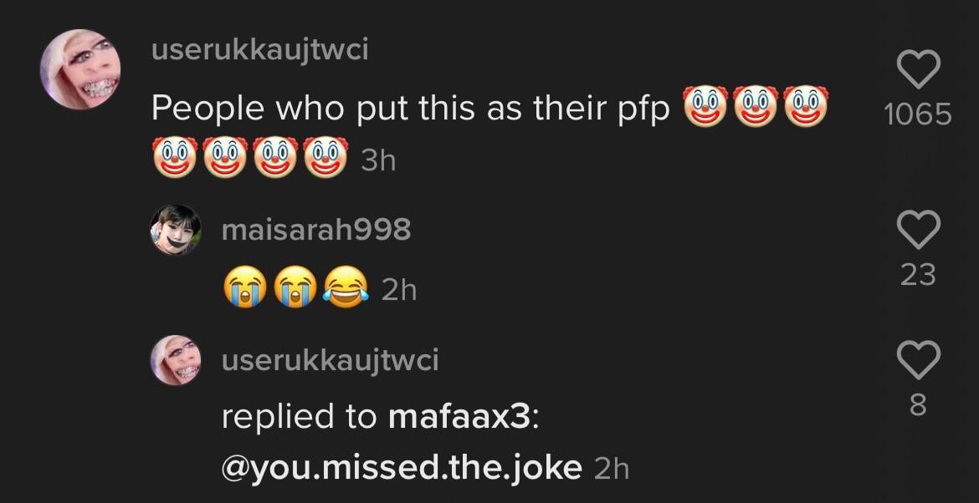Image resolution: width=979 pixels, height=503 pixels.
Task: Tap the @you.missed.the.joke mention
Action: click(x=402, y=467)
